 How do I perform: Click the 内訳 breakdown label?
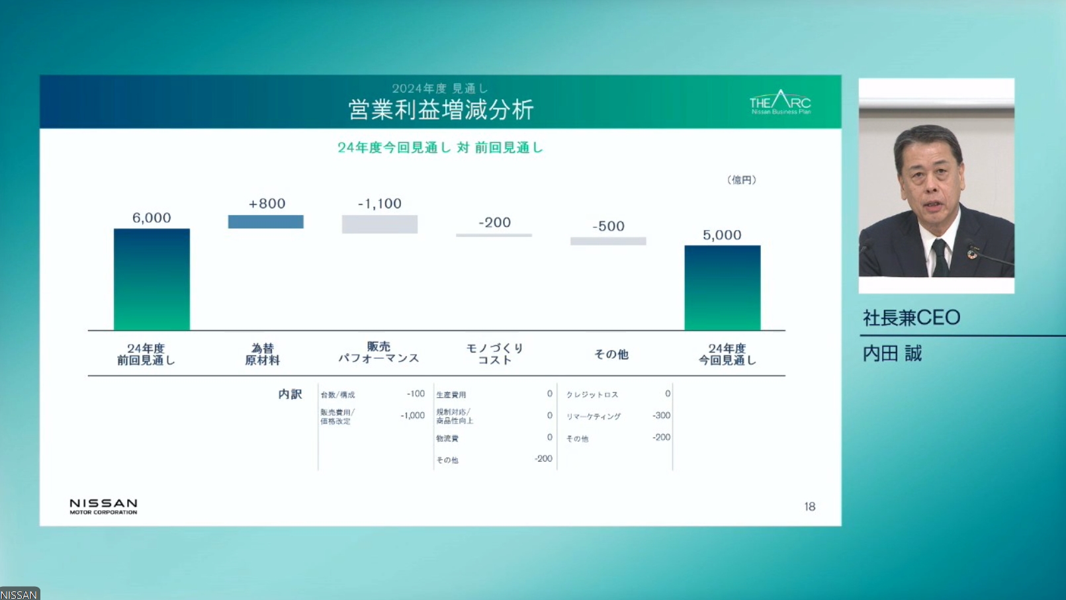[289, 394]
